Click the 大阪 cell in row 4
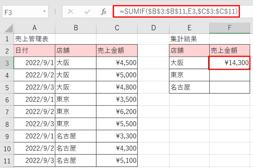This screenshot has width=253, height=168. (76, 75)
